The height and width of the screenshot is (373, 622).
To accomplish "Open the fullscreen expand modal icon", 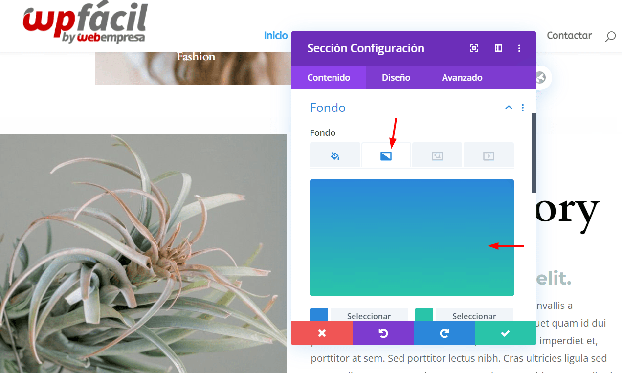I will (x=474, y=48).
